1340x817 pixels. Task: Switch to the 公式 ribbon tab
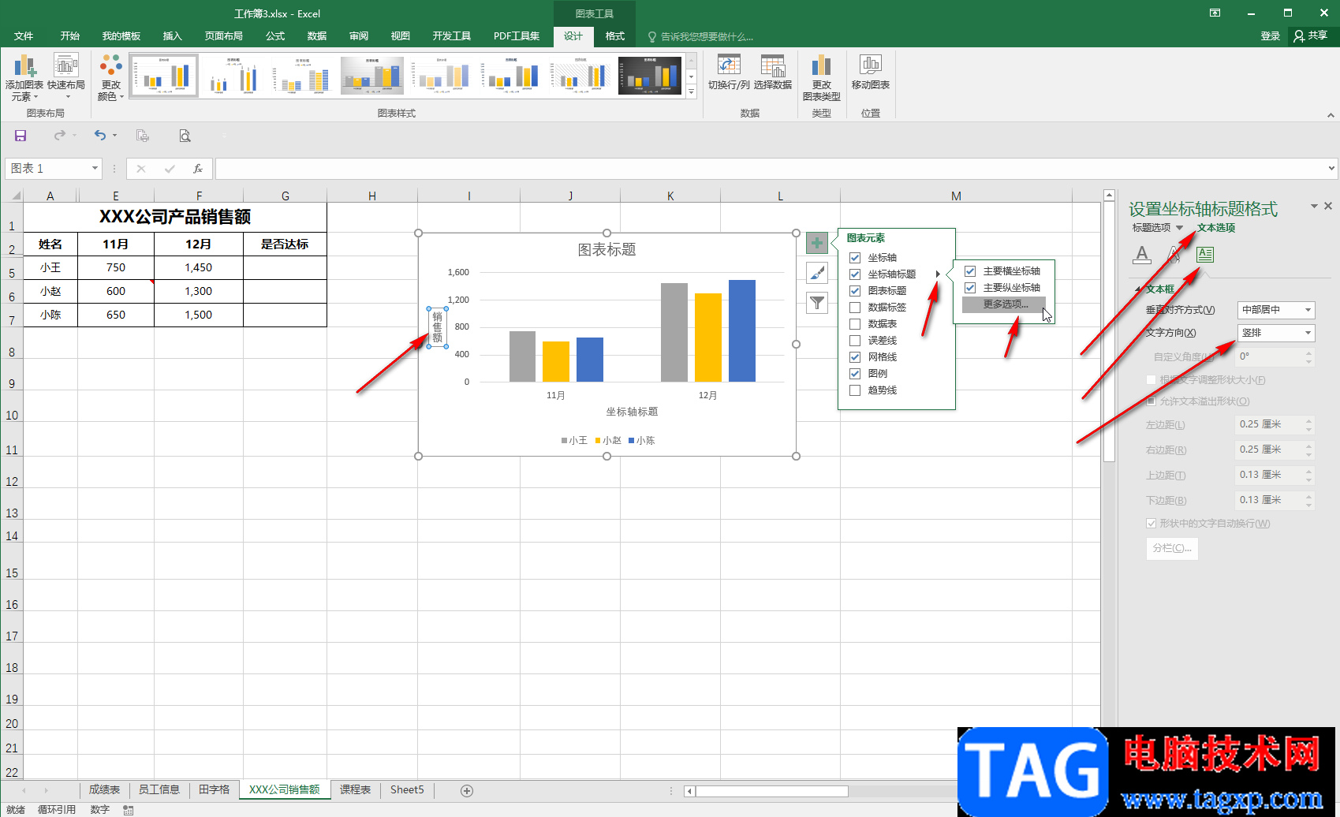(275, 36)
